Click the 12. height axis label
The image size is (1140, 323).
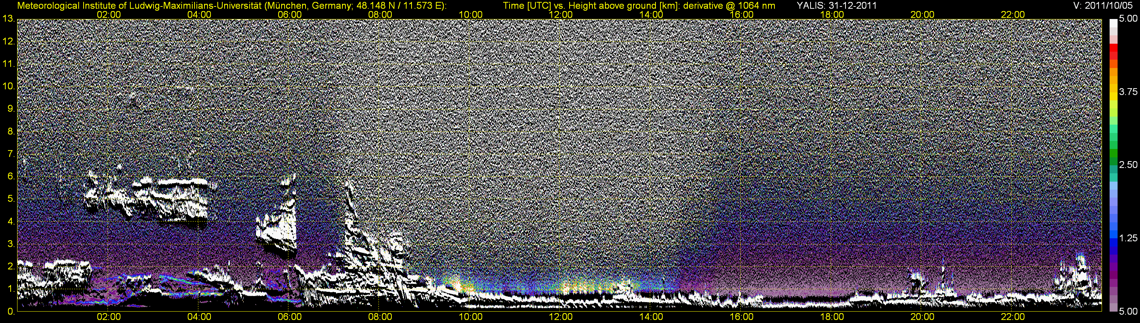point(9,41)
